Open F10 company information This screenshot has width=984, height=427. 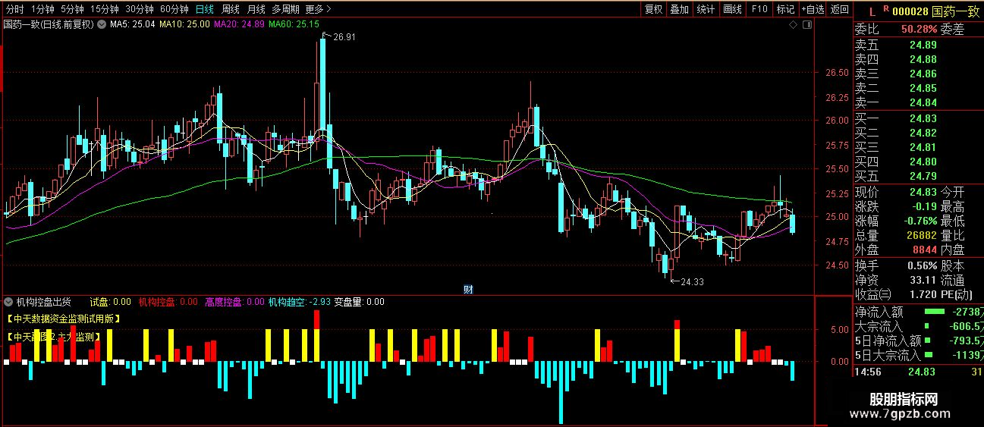[x=759, y=9]
